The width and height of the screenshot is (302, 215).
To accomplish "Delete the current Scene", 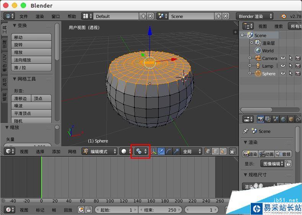I will click(226, 16).
